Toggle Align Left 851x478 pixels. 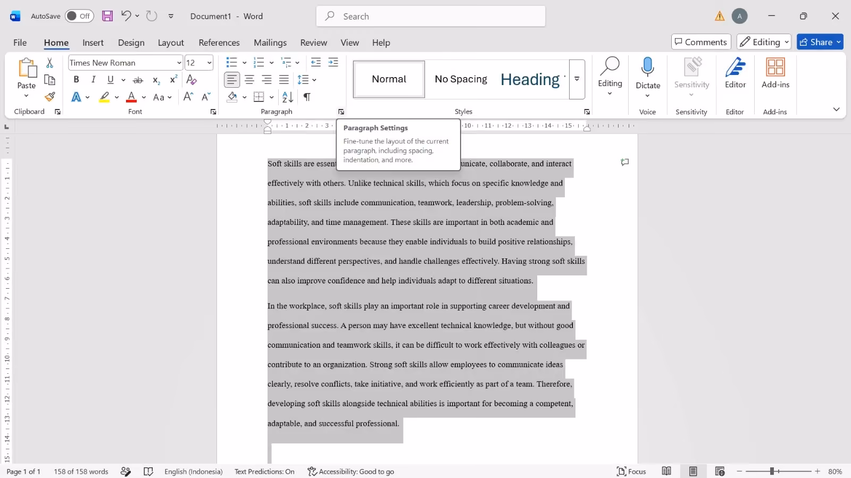tap(232, 80)
